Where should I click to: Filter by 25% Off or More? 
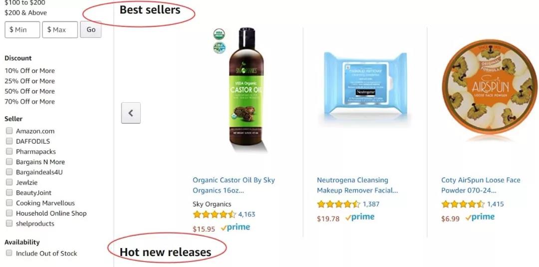pos(29,81)
